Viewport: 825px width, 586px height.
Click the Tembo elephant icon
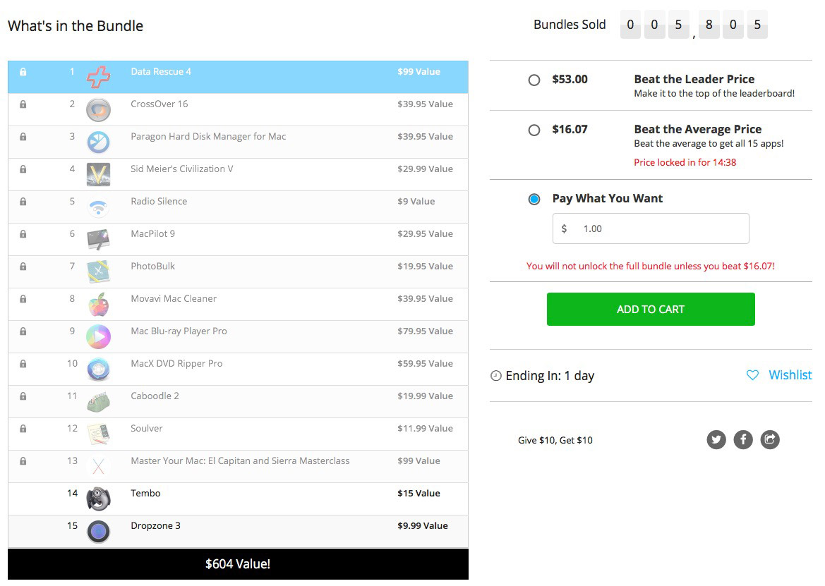click(x=98, y=499)
